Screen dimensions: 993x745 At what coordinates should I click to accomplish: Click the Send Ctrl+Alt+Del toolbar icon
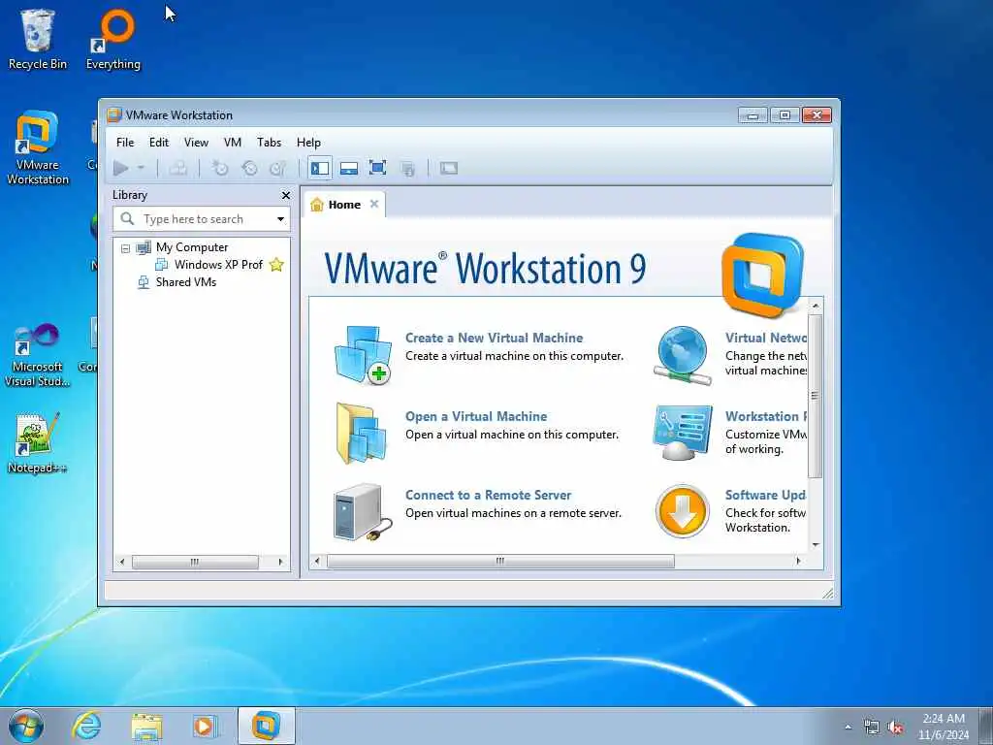click(x=178, y=168)
